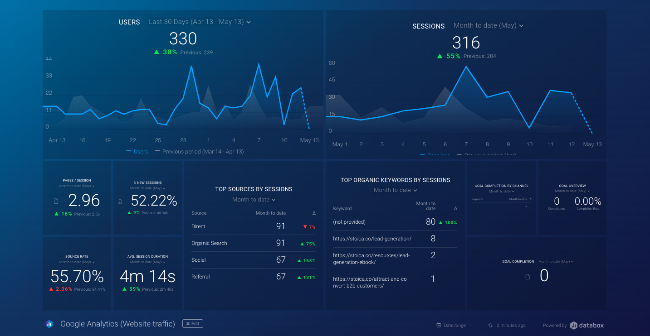Open the Date range link
This screenshot has height=336, width=650.
point(455,325)
